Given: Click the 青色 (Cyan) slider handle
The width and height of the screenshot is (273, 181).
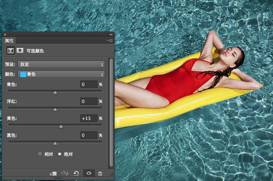Looking at the screenshot, I should (55, 93).
